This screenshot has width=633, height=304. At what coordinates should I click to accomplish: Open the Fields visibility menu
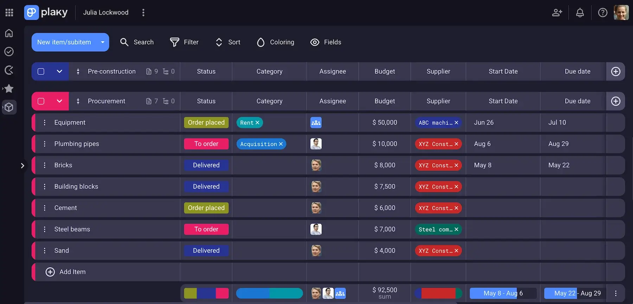pos(326,42)
